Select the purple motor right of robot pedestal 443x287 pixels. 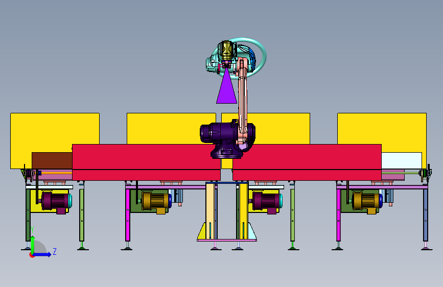click(x=267, y=202)
